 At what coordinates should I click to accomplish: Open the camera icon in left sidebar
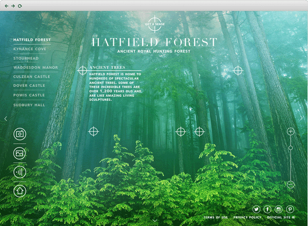pos(20,134)
